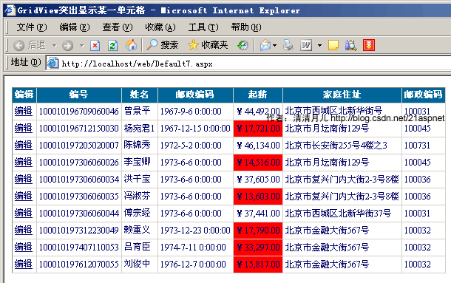This screenshot has height=283, width=451.
Task: Click 编辑 link in 刘俊中 row
Action: point(24,264)
